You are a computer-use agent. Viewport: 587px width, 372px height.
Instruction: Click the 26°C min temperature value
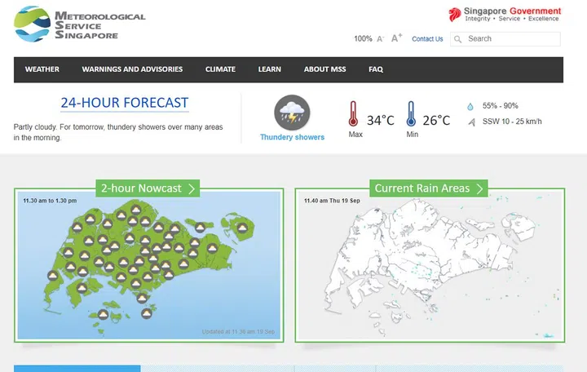click(436, 120)
